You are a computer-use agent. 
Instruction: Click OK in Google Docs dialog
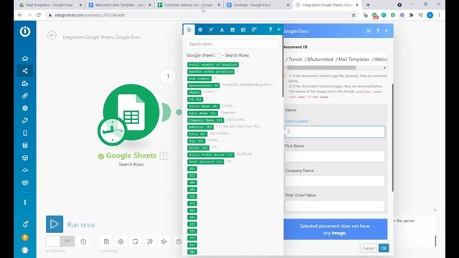point(384,249)
